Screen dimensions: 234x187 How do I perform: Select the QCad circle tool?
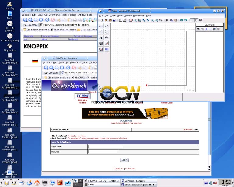coord(107,32)
